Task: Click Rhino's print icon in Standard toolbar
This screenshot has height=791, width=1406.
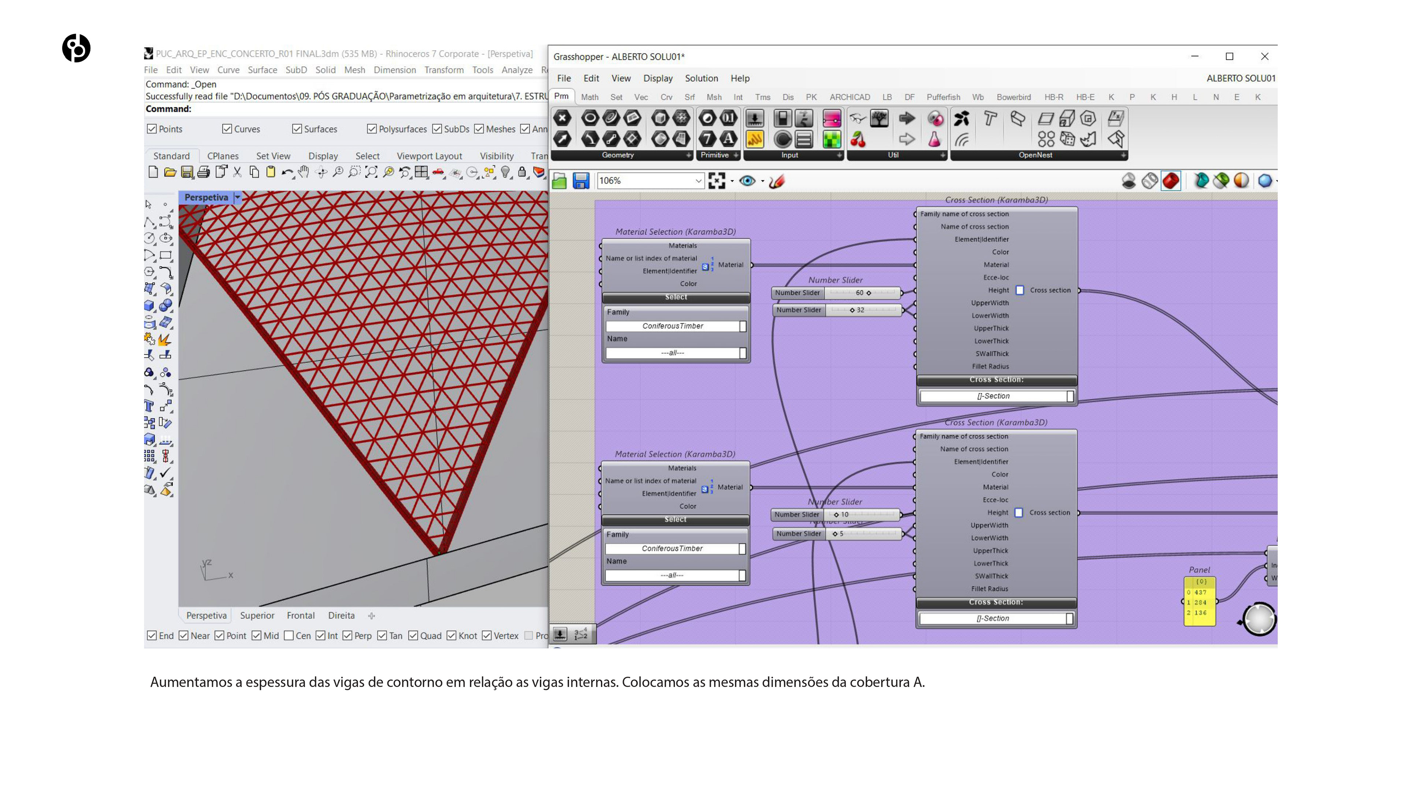Action: click(x=204, y=172)
